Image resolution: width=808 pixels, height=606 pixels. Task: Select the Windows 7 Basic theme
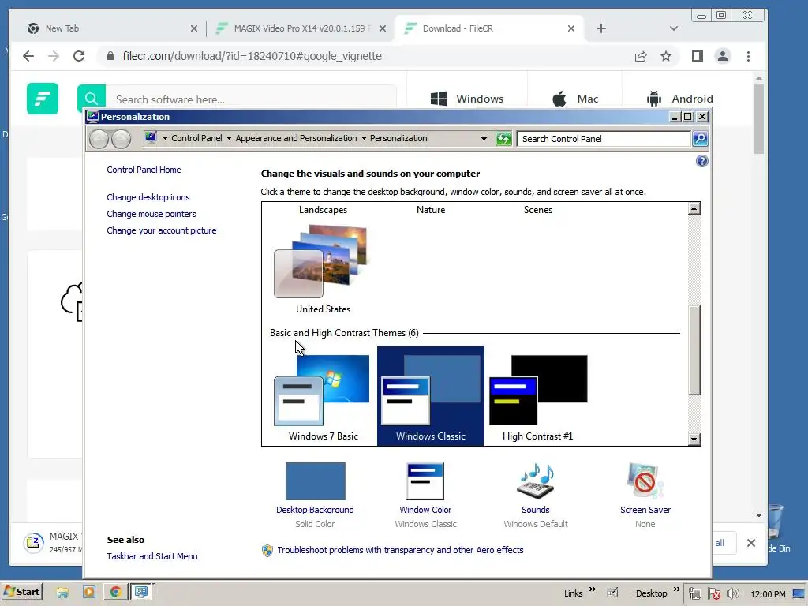pyautogui.click(x=323, y=397)
